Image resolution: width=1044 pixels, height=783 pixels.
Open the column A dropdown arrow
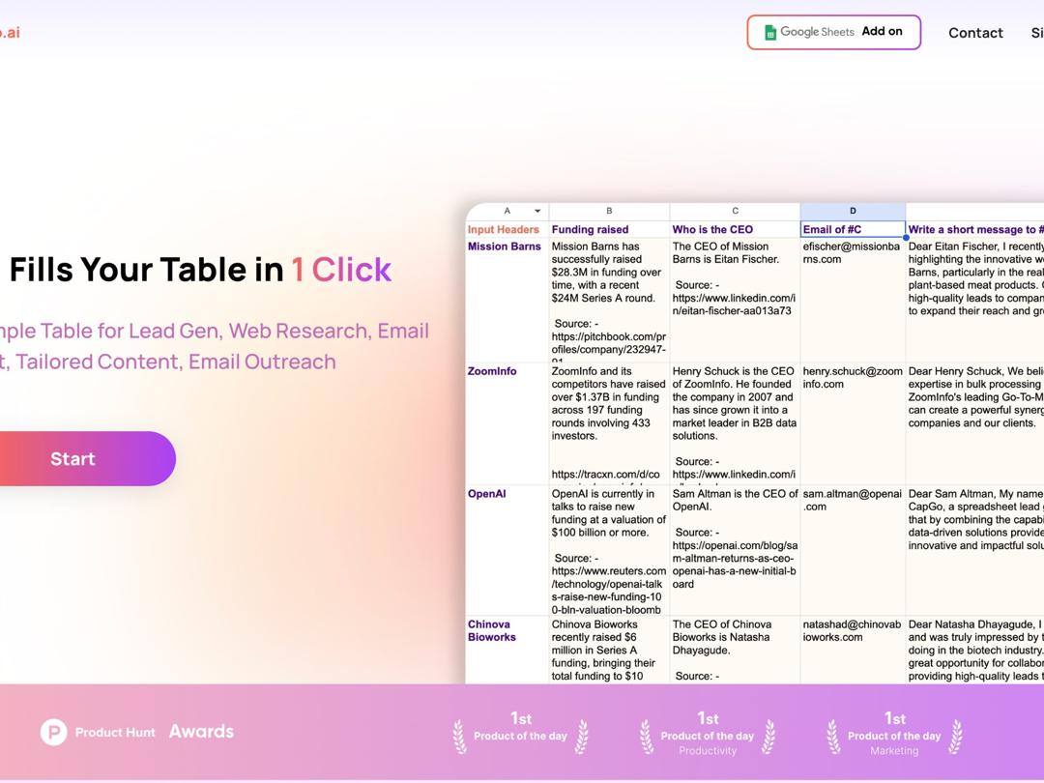click(537, 212)
